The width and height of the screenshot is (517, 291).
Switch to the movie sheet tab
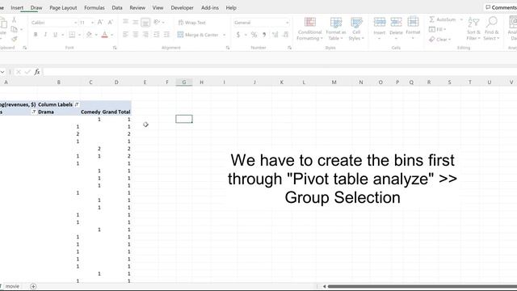[12, 286]
